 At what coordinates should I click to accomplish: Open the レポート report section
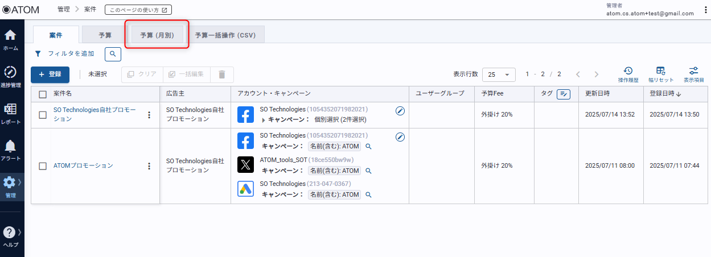[x=10, y=113]
